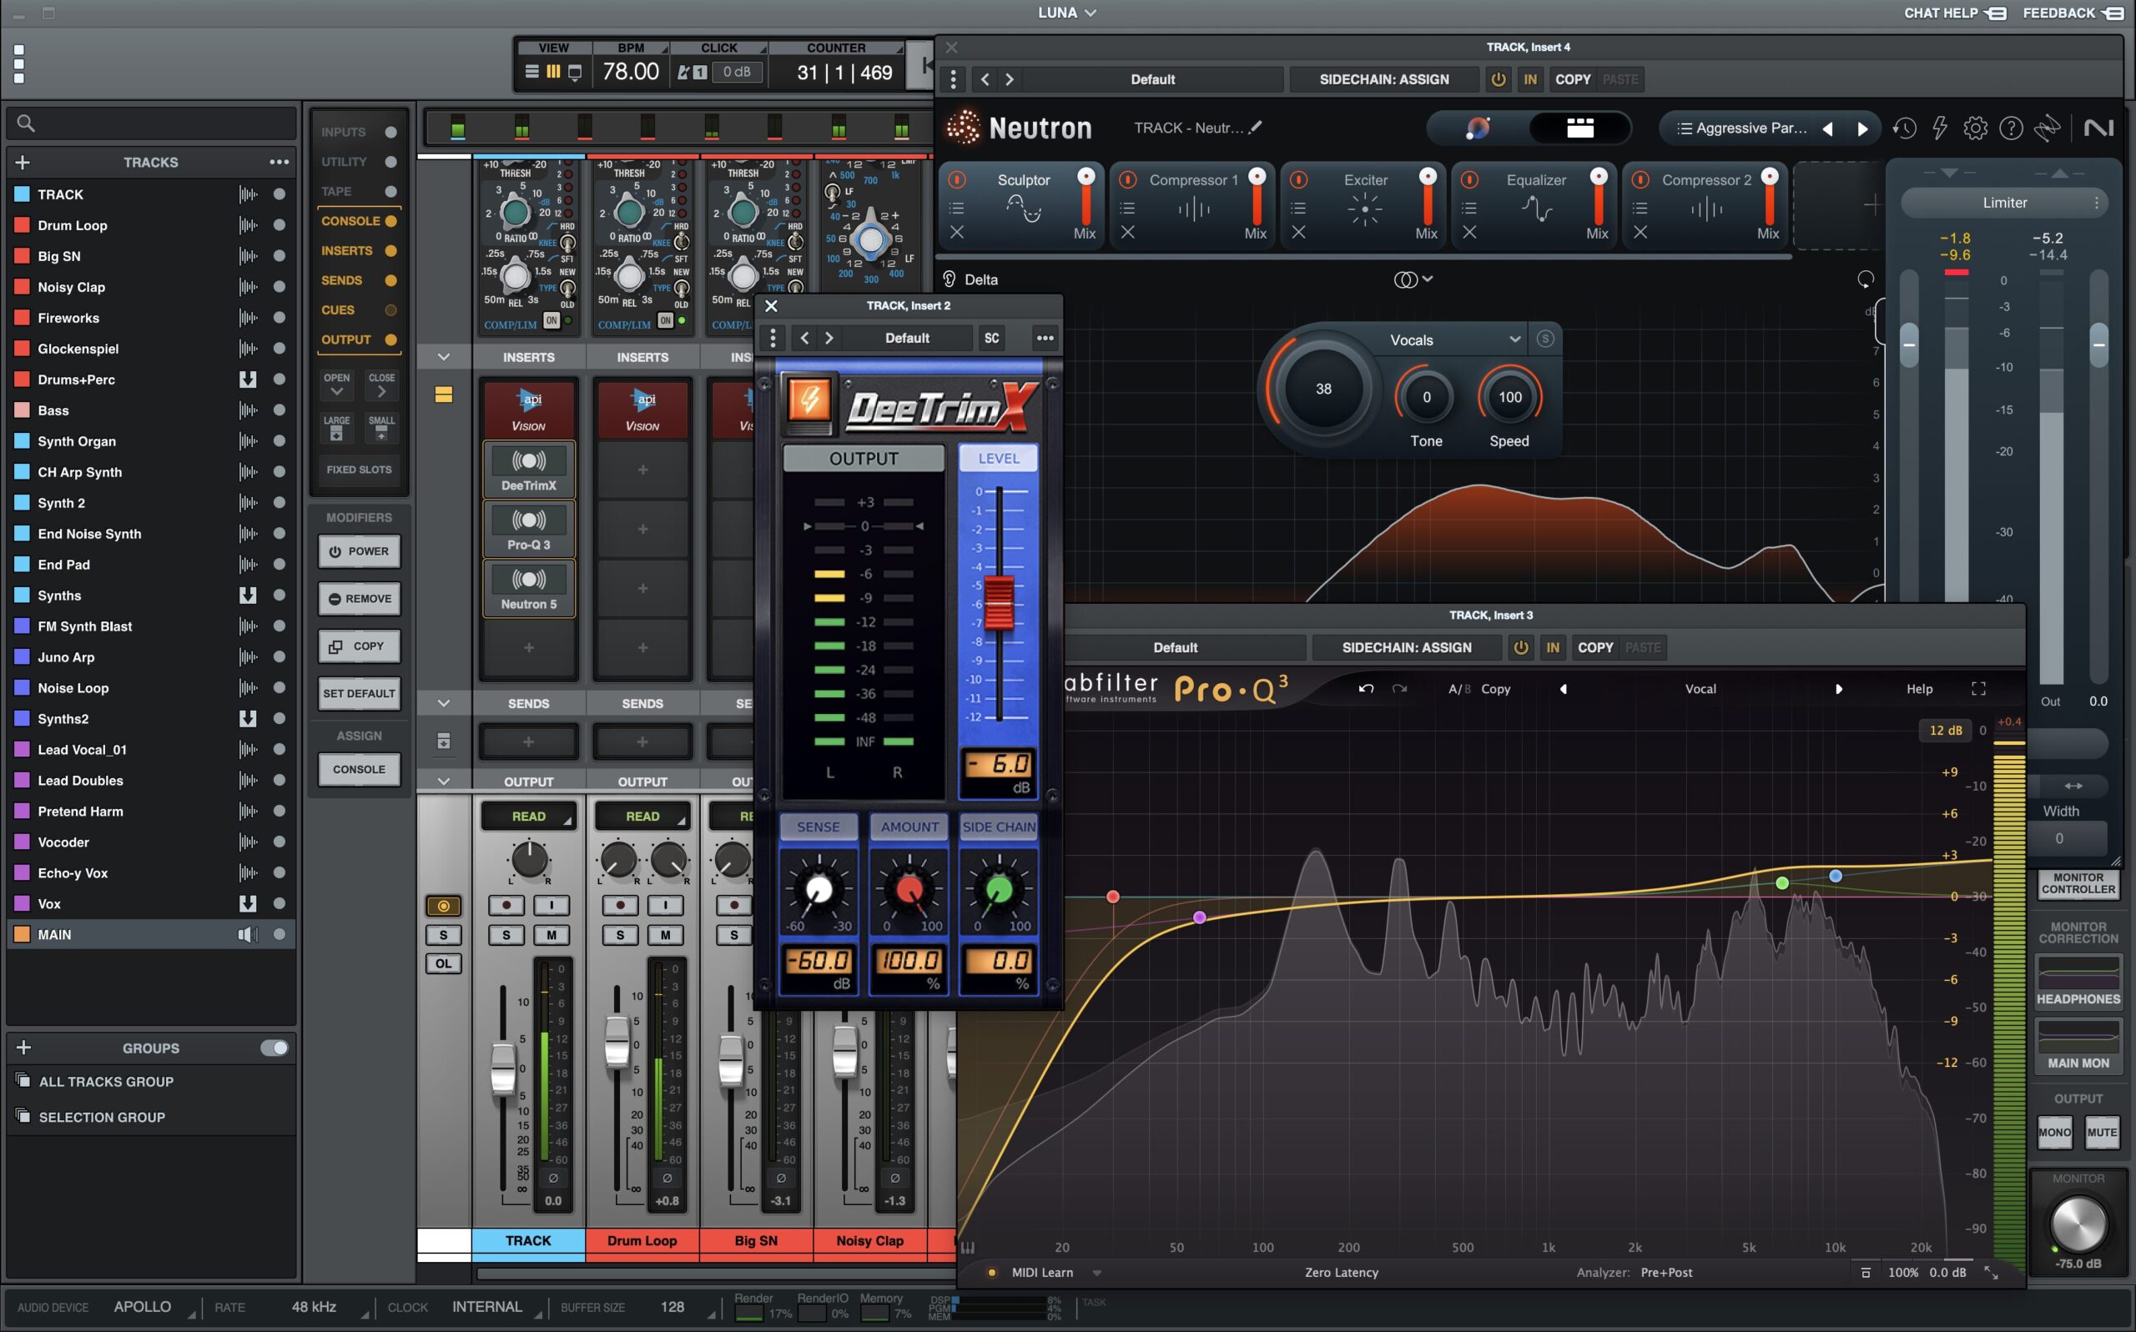Click the record-arm icon in console strip
The width and height of the screenshot is (2136, 1332).
click(443, 906)
